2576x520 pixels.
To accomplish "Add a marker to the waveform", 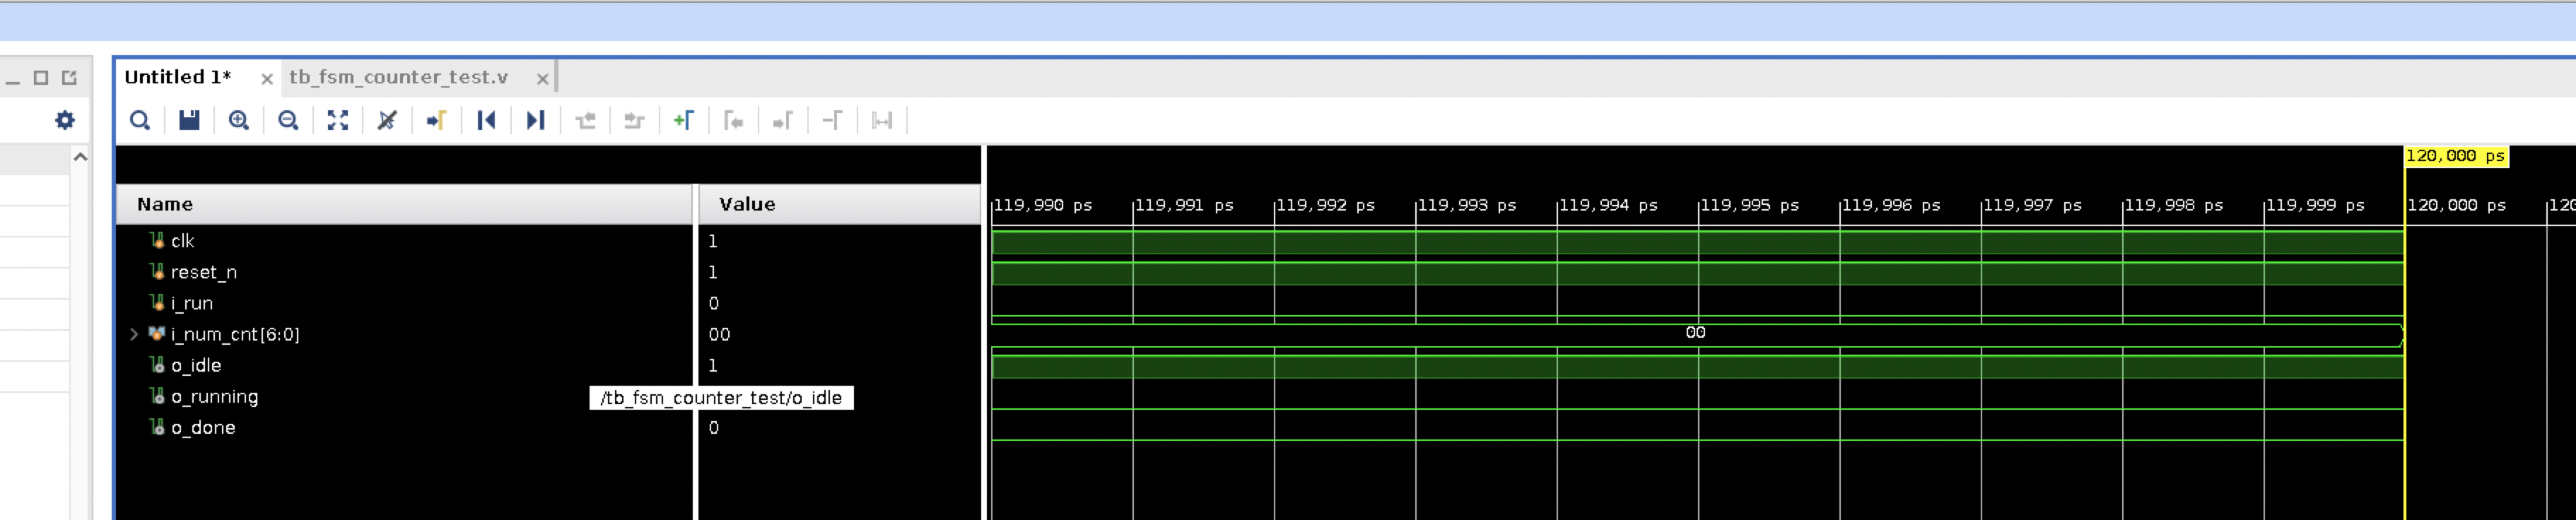I will (684, 121).
